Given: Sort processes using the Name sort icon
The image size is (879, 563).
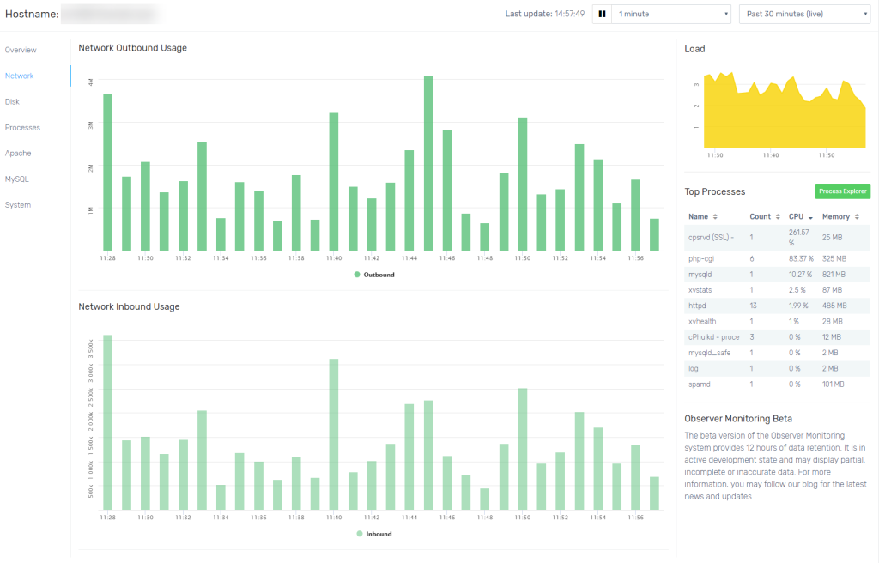Looking at the screenshot, I should 713,216.
